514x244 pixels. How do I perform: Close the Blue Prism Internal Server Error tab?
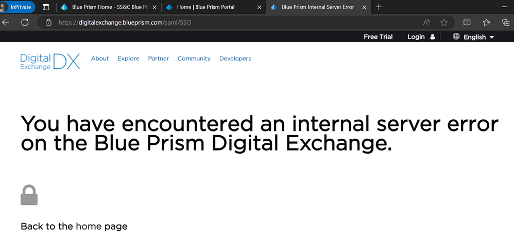pyautogui.click(x=364, y=7)
